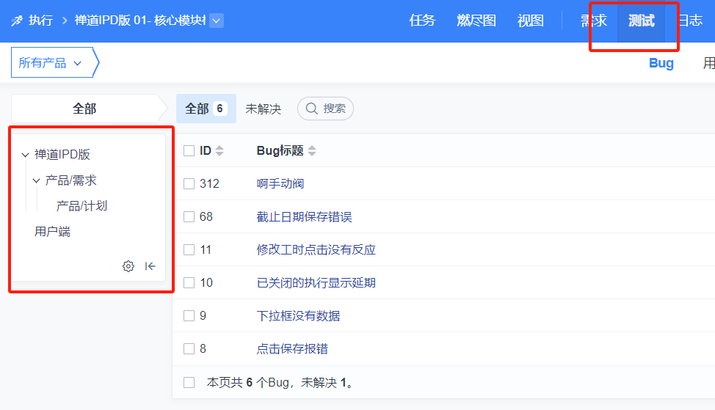Check the box for bug 11
This screenshot has height=410, width=715.
pos(189,249)
